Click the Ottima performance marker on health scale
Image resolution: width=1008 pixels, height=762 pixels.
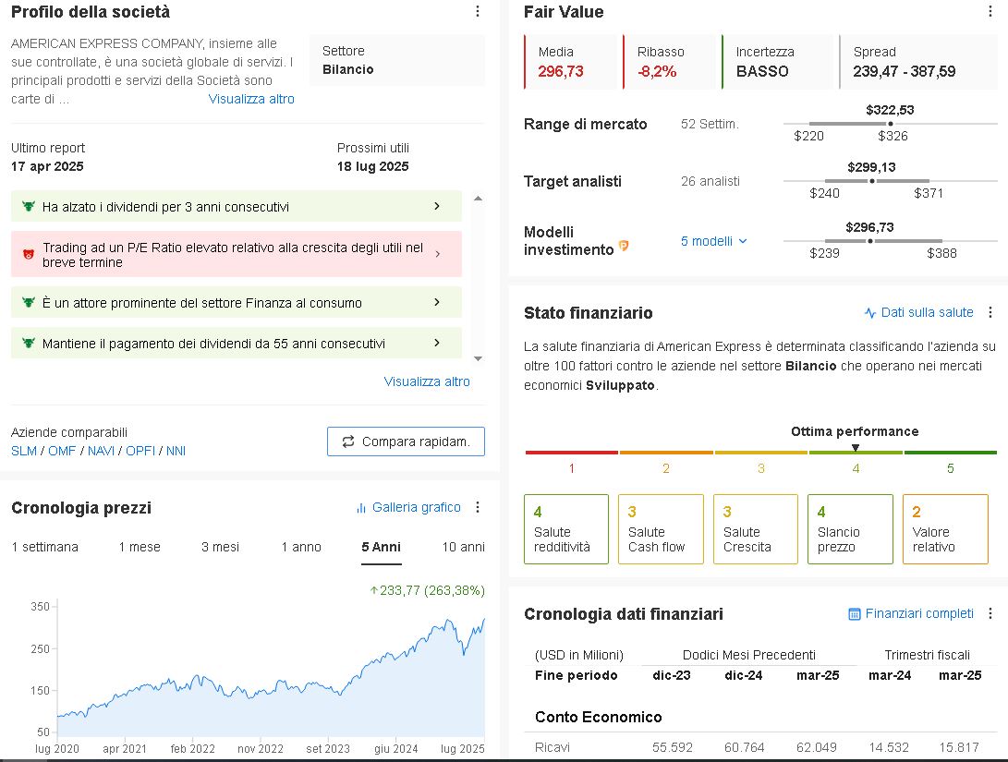(x=855, y=447)
